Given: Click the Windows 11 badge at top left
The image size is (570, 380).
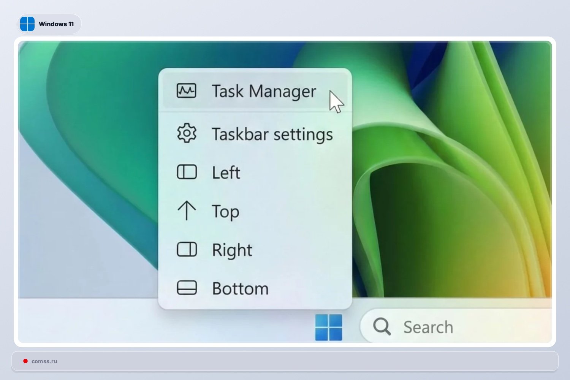Looking at the screenshot, I should point(49,24).
